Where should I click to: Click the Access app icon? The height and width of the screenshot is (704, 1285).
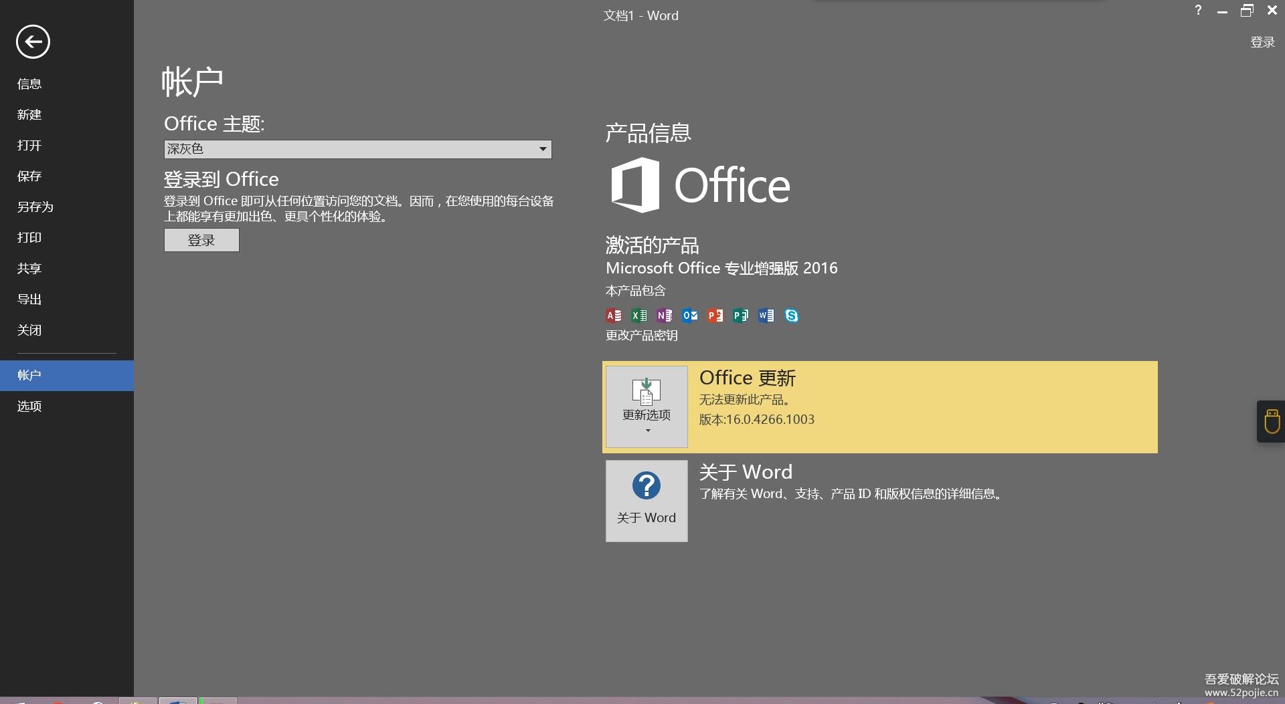tap(614, 316)
